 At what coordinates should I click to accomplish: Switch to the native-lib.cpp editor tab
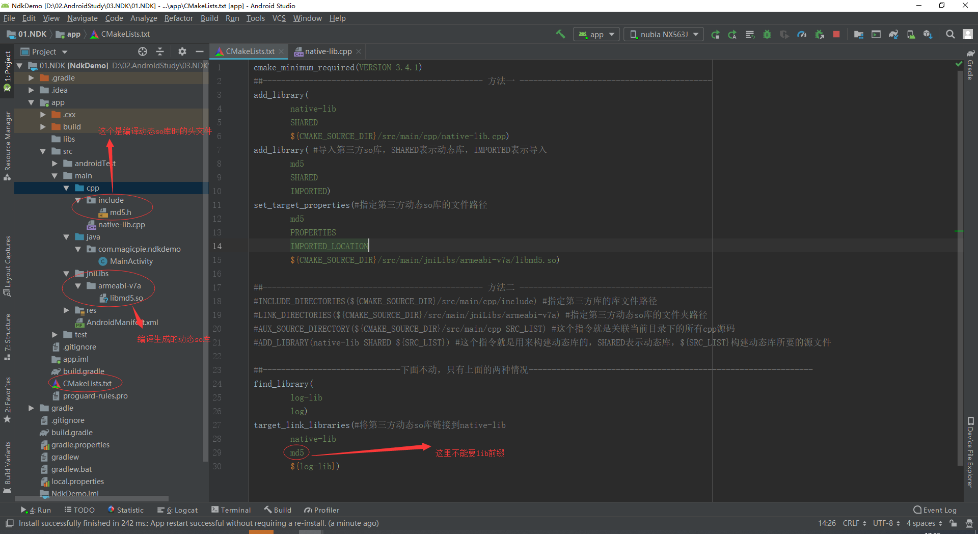point(328,51)
